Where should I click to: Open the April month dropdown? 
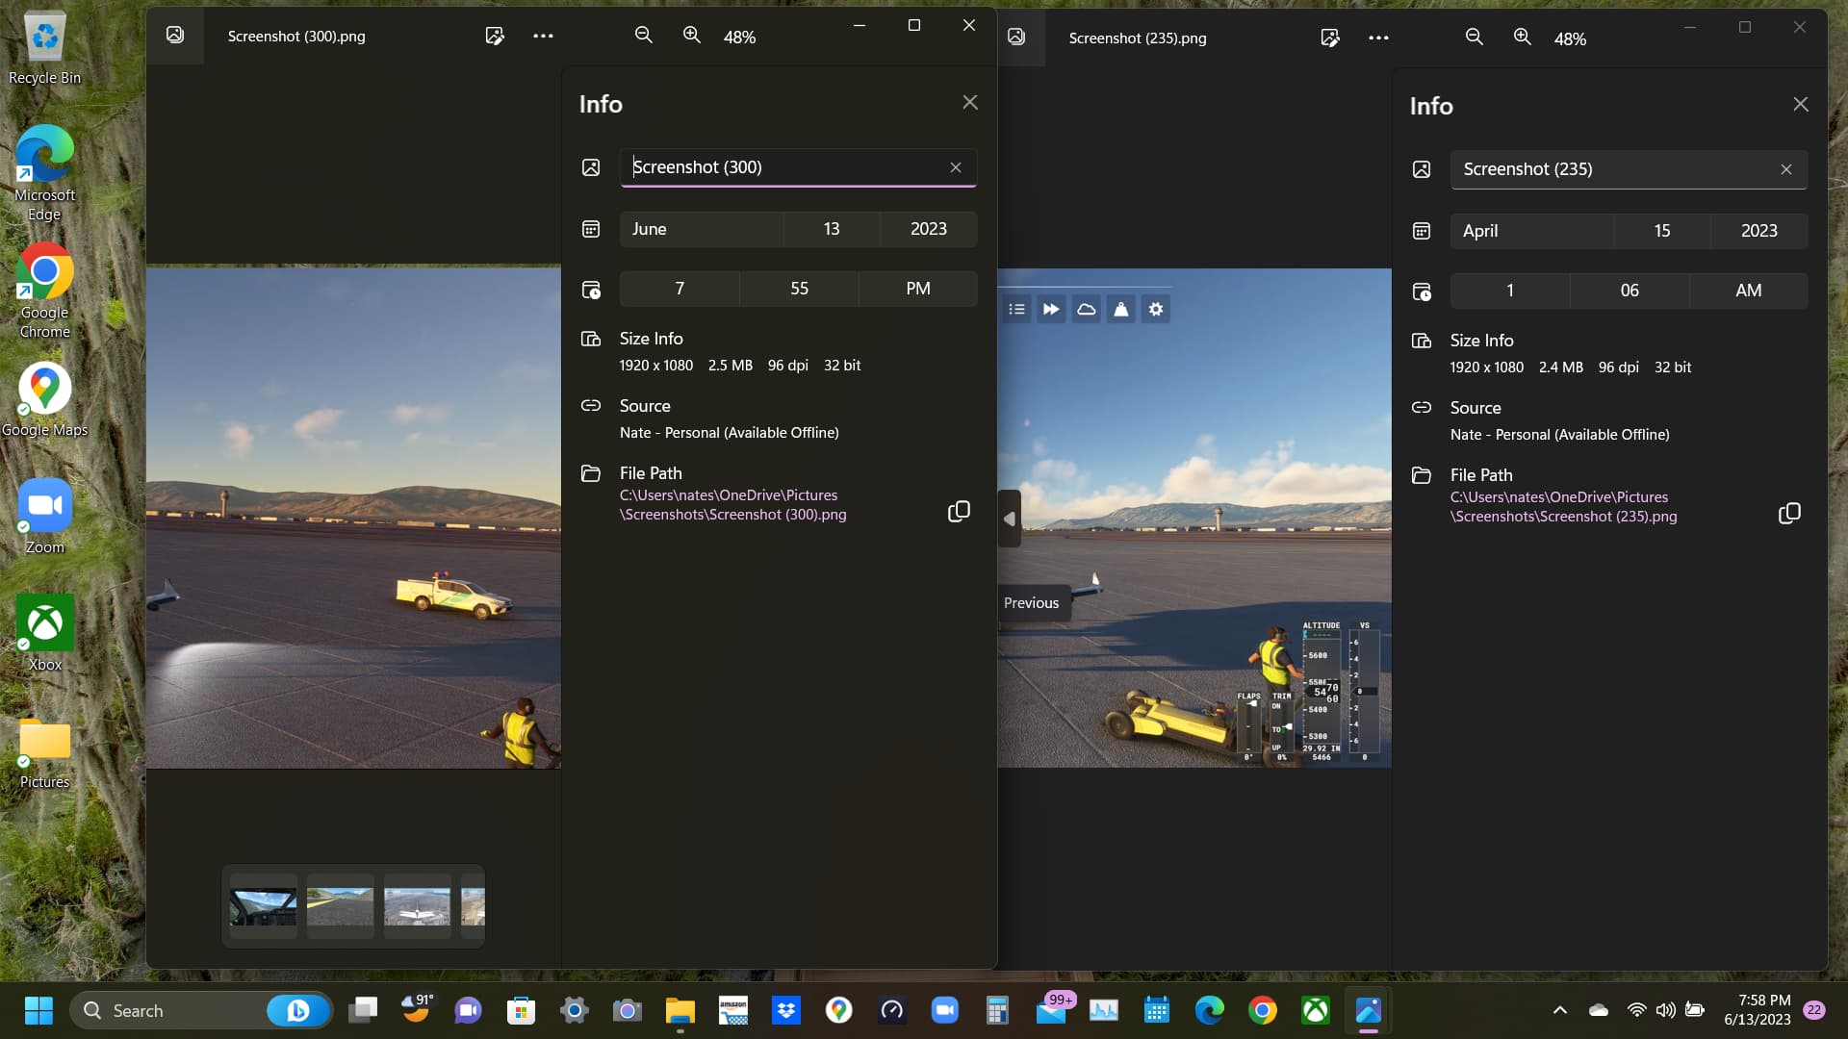1531,231
